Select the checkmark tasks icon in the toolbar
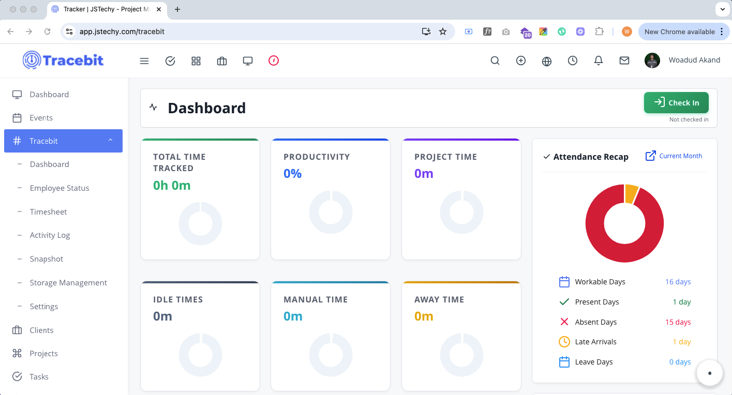The width and height of the screenshot is (732, 395). point(170,60)
